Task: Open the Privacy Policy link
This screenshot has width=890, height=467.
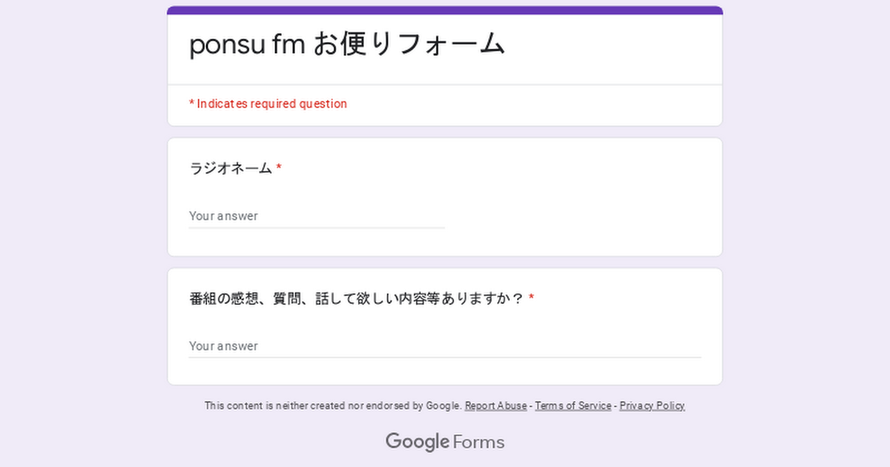Action: point(652,406)
